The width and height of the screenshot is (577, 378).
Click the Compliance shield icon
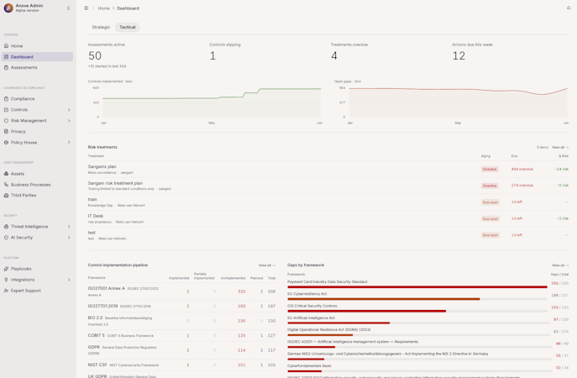click(x=6, y=99)
